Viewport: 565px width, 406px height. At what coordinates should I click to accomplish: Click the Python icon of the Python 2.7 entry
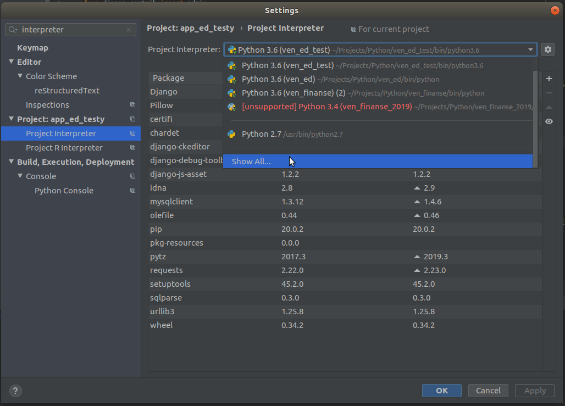click(232, 134)
